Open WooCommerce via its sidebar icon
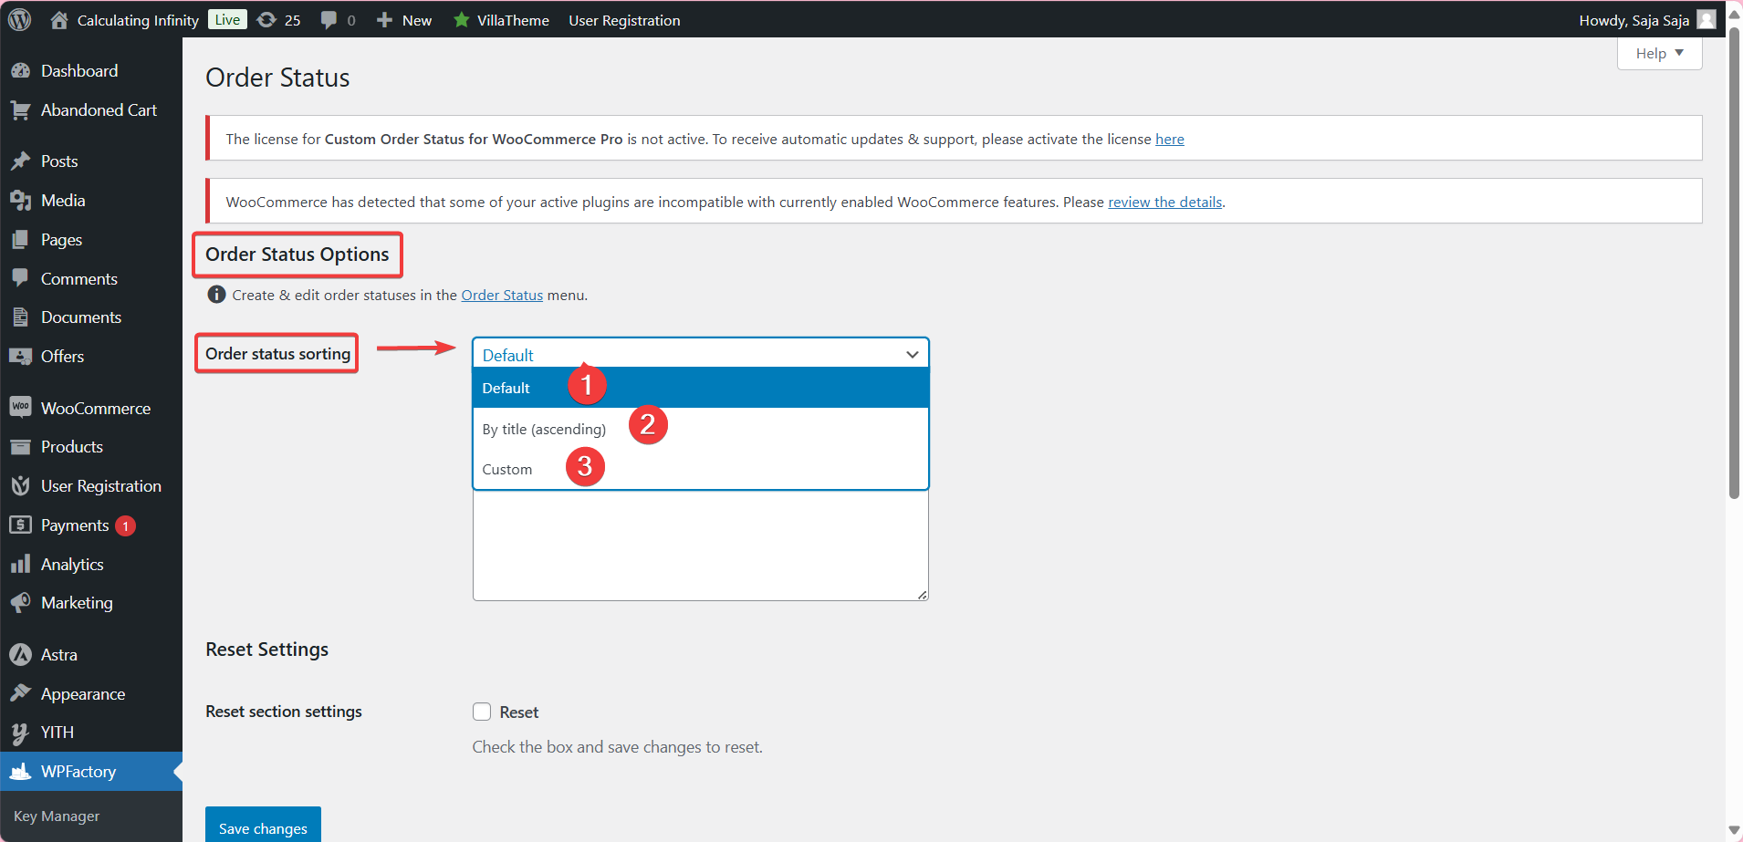This screenshot has width=1743, height=842. [22, 408]
